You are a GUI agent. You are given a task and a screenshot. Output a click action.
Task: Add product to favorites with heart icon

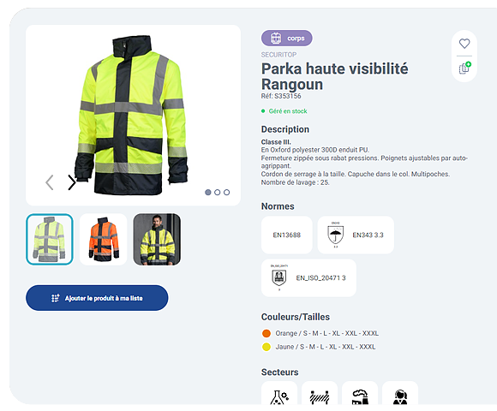coord(464,44)
